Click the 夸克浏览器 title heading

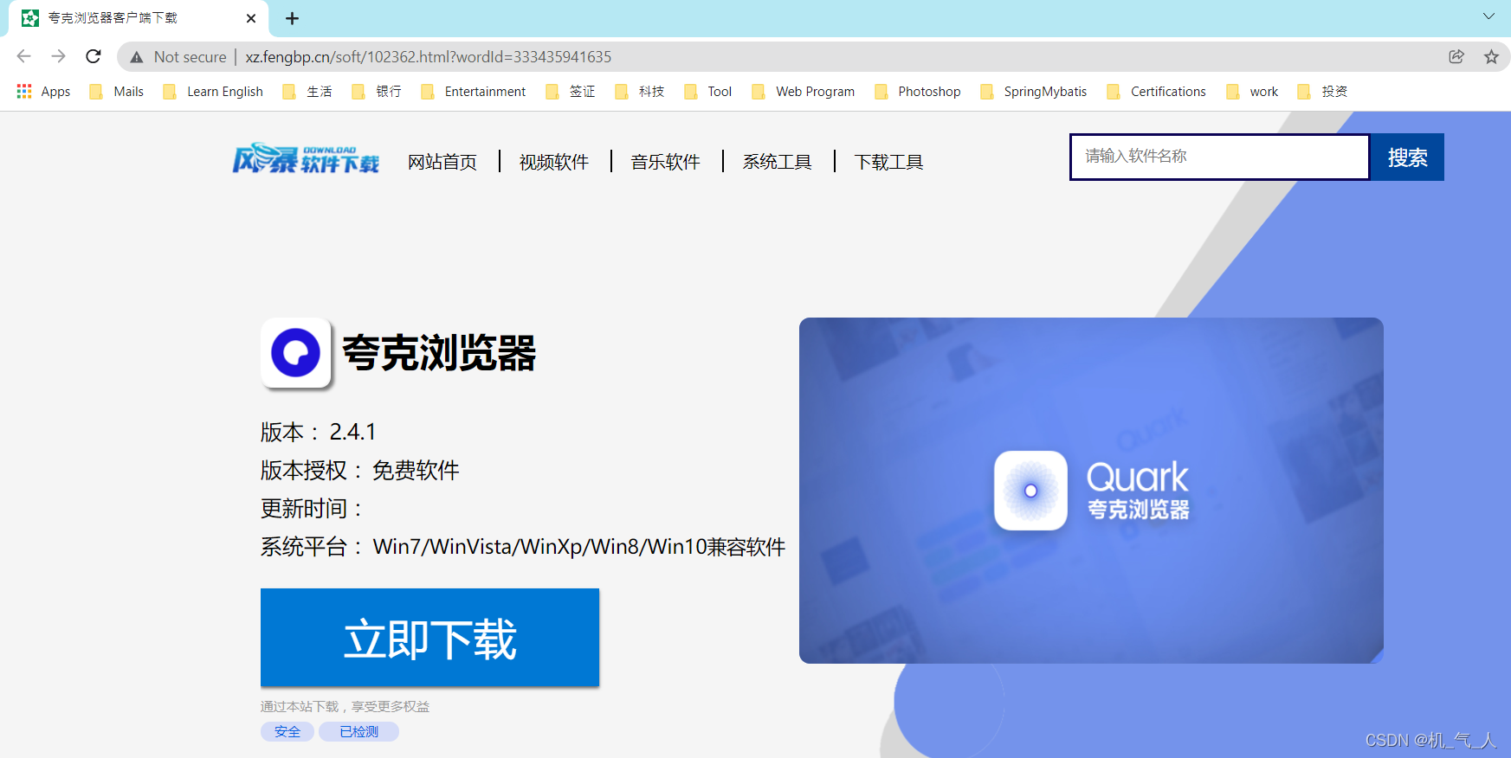(439, 353)
